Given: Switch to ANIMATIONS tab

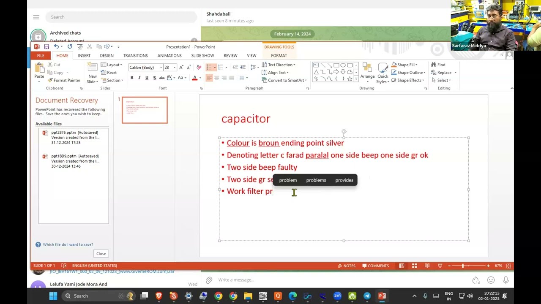Looking at the screenshot, I should point(169,56).
